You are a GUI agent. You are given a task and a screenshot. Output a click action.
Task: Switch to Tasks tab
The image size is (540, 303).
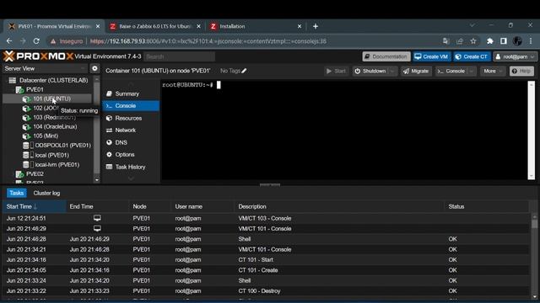pyautogui.click(x=16, y=193)
